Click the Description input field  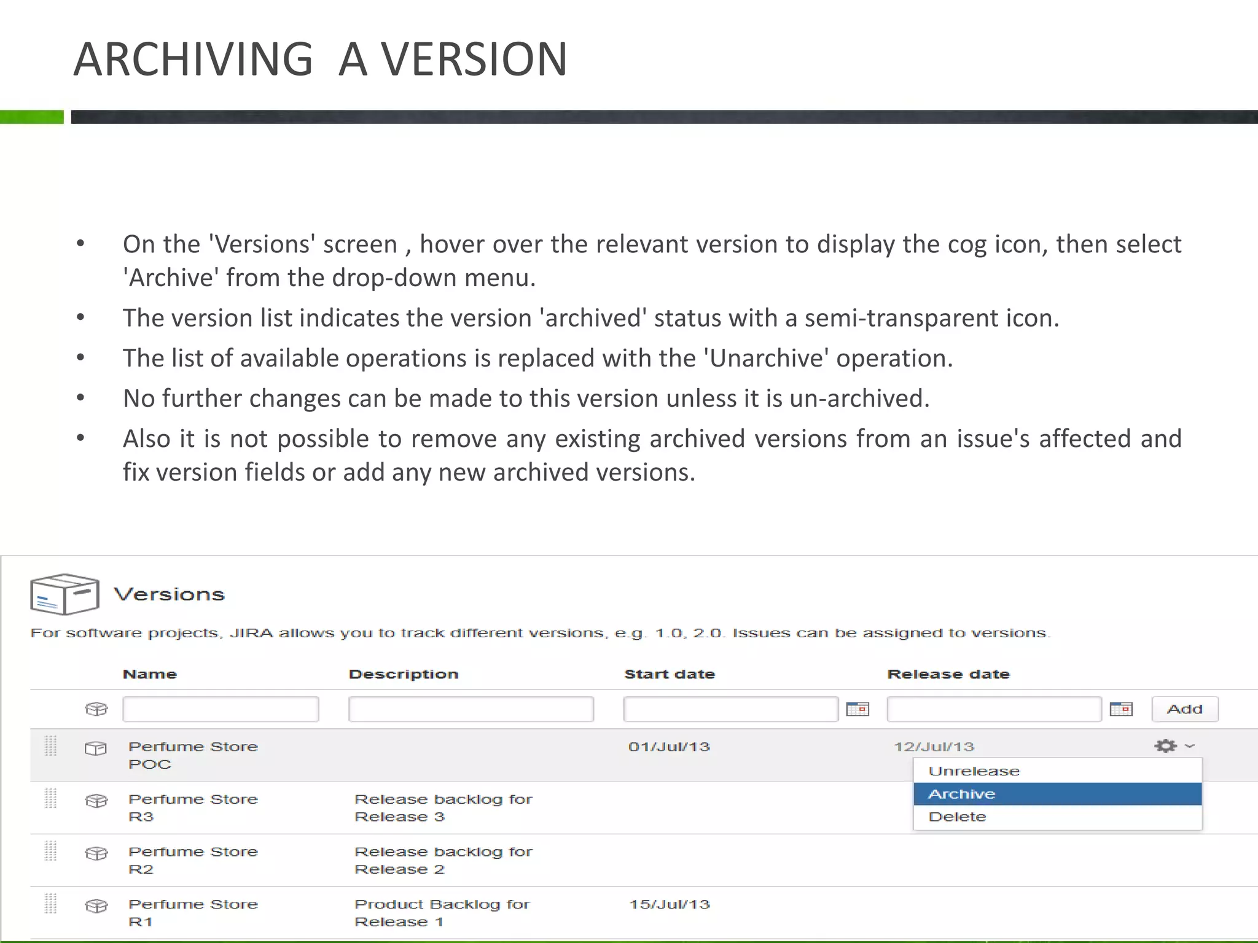471,709
